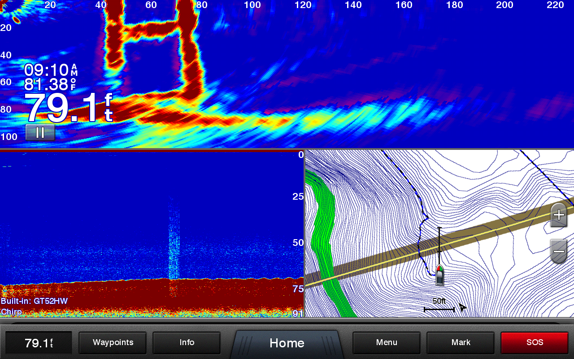Zoom out on the chart map
Screen dimensions: 574x359
click(559, 251)
